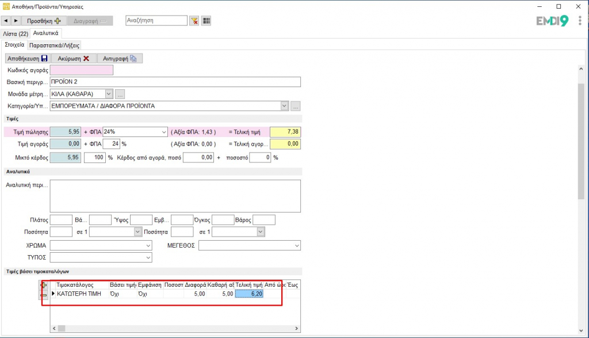
Task: Switch to the Λίστα (22) tab
Action: (16, 33)
